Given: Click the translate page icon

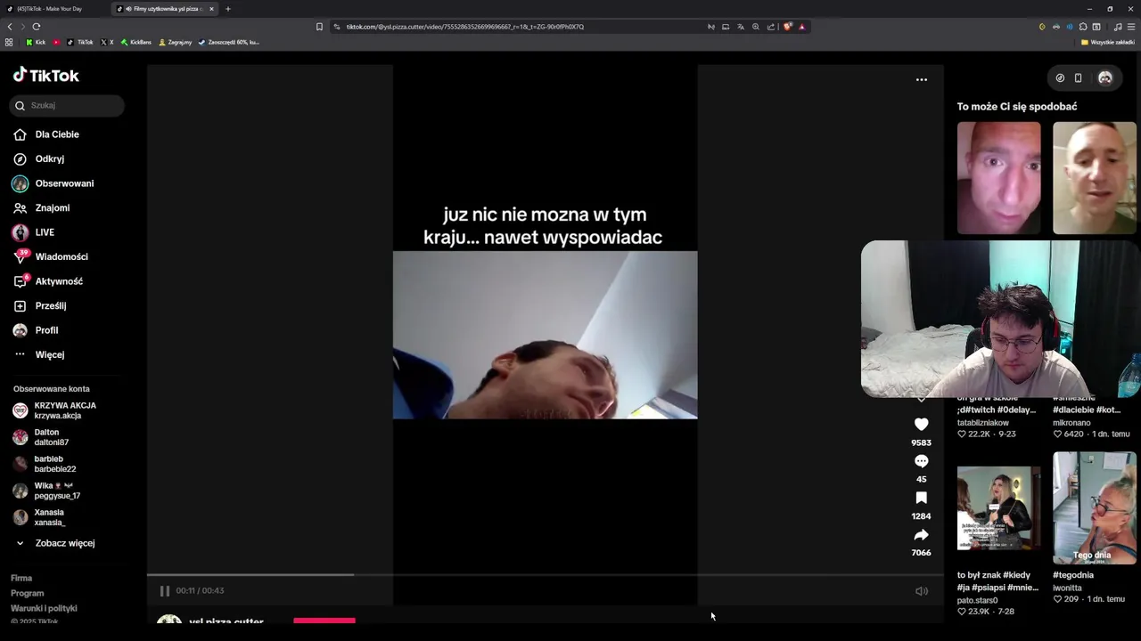Looking at the screenshot, I should point(740,27).
